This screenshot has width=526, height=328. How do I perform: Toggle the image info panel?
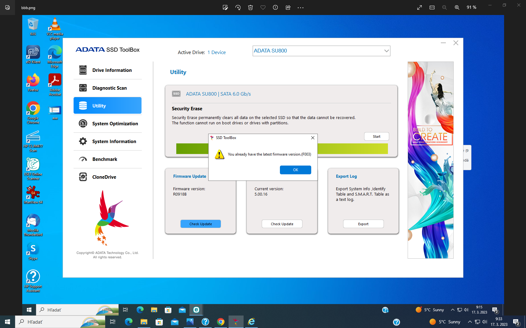[x=275, y=7]
